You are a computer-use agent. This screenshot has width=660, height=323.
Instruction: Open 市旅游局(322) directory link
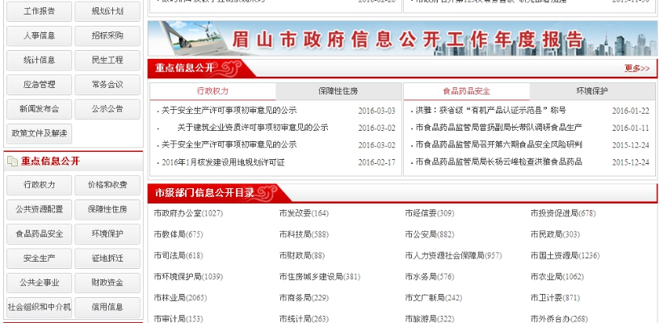coord(430,319)
